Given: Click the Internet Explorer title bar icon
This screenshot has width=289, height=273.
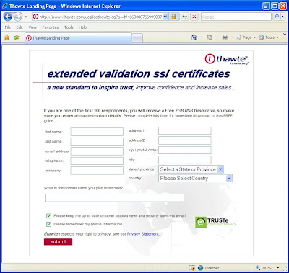Looking at the screenshot, I should coord(5,6).
